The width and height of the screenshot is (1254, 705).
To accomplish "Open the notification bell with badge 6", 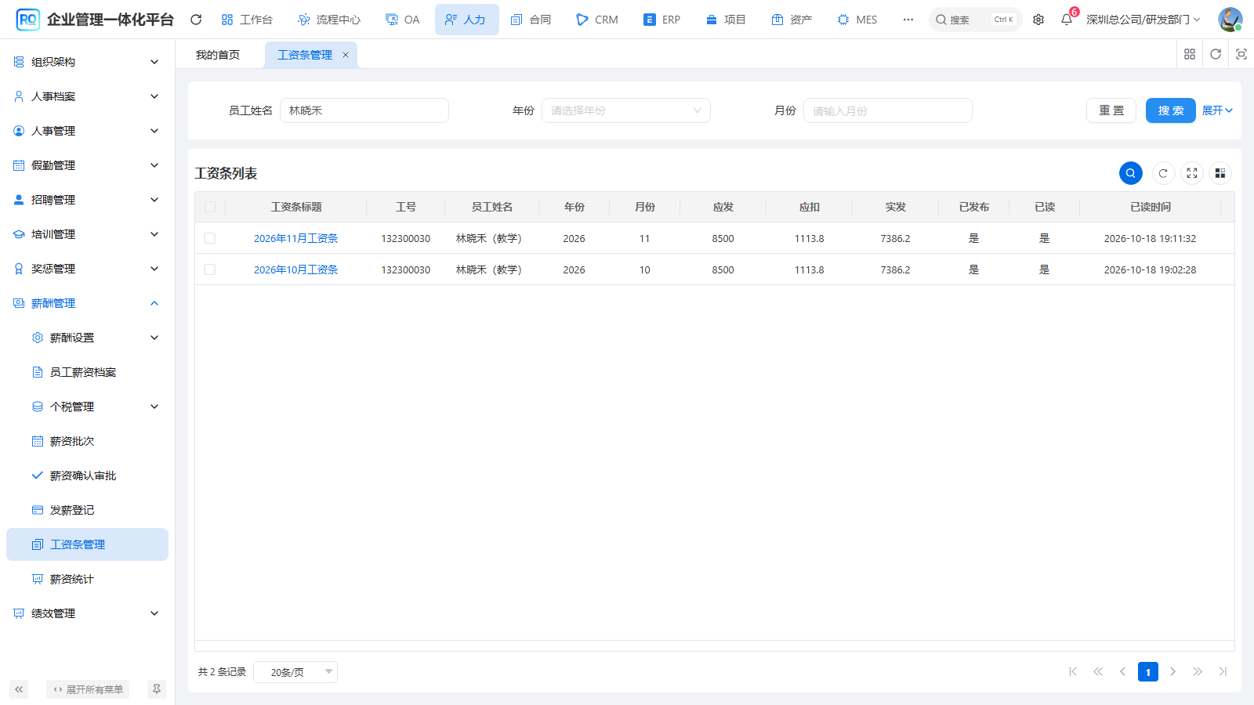I will click(x=1067, y=20).
